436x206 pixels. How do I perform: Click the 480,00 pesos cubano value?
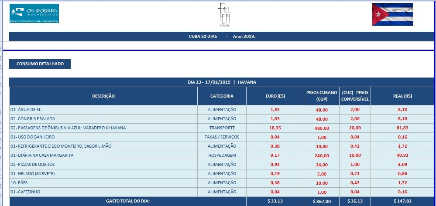(x=322, y=128)
